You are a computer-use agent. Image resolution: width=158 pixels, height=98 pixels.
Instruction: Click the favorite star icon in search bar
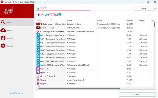click(x=38, y=8)
